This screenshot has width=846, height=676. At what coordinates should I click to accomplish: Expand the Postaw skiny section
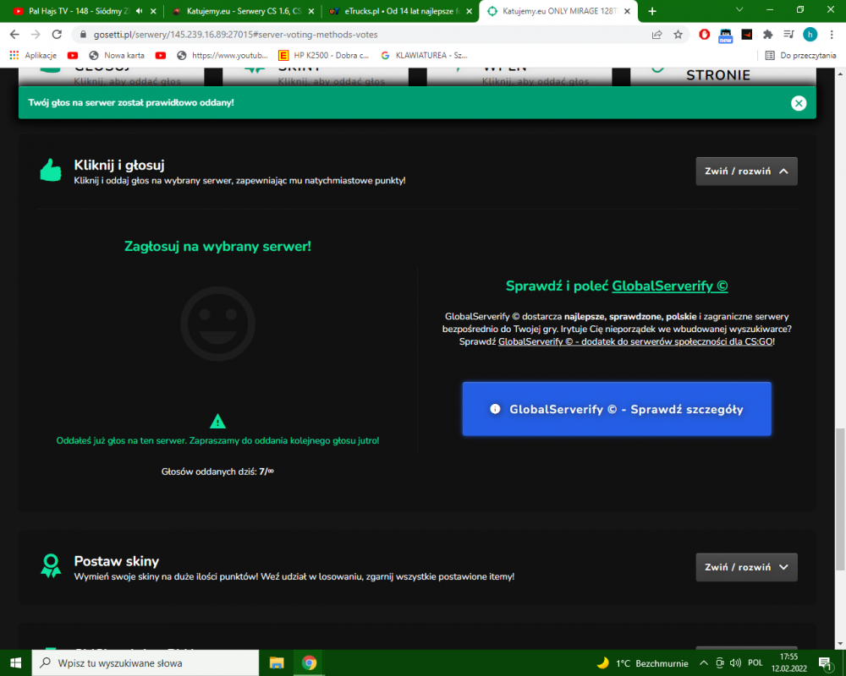point(746,567)
